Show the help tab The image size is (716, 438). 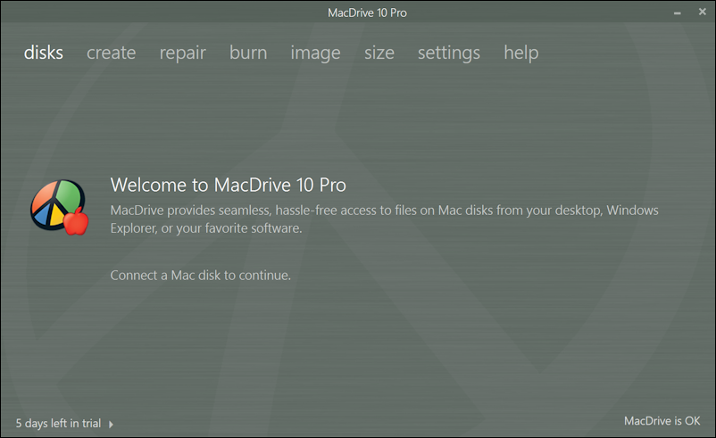click(x=521, y=54)
